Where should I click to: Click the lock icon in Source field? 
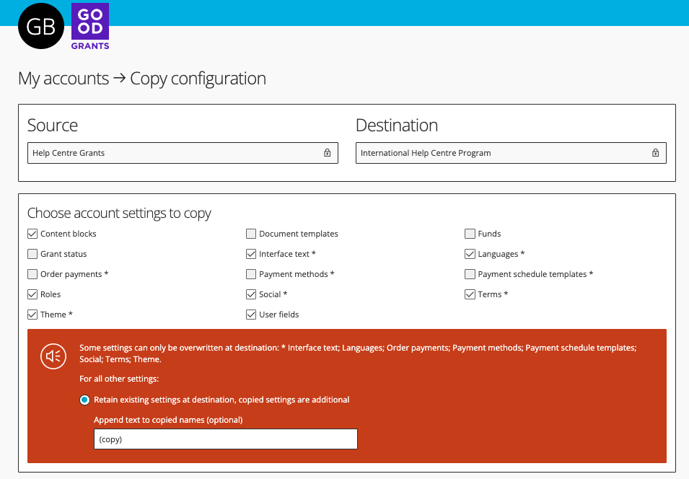coord(328,153)
